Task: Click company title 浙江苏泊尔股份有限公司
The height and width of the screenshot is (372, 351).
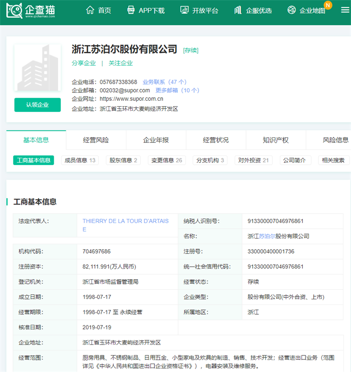Action: pos(124,49)
